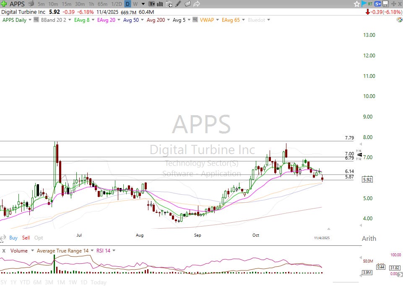Open the EAvg 8 dropdown

pyautogui.click(x=93, y=20)
